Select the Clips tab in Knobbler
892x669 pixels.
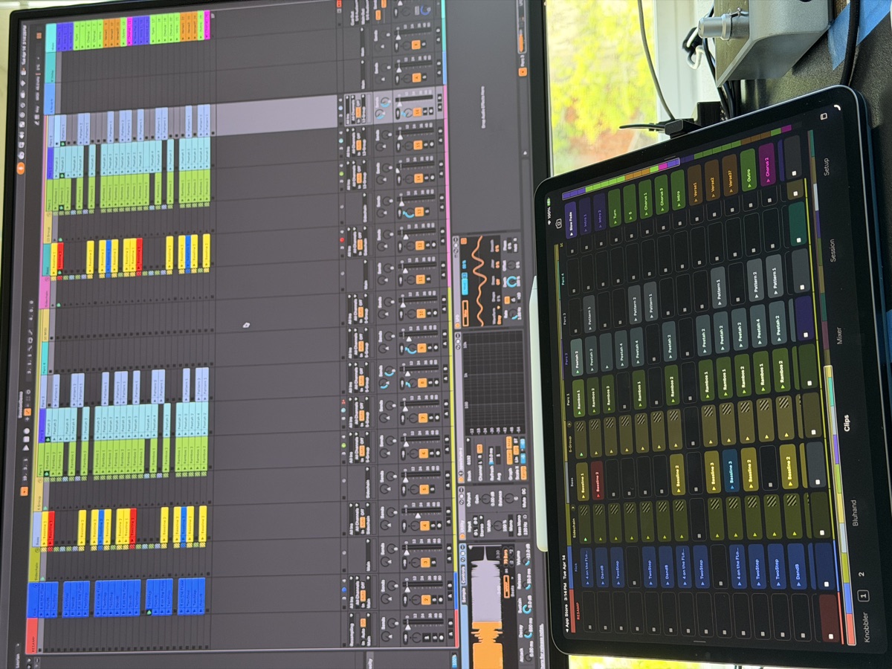(846, 424)
